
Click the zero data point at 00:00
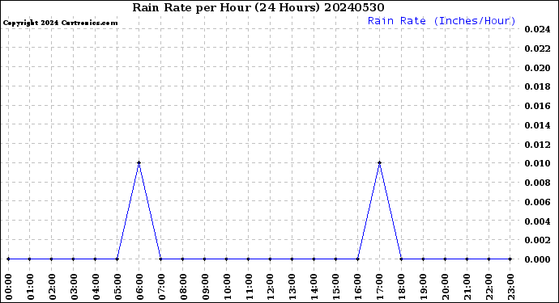tap(8, 259)
